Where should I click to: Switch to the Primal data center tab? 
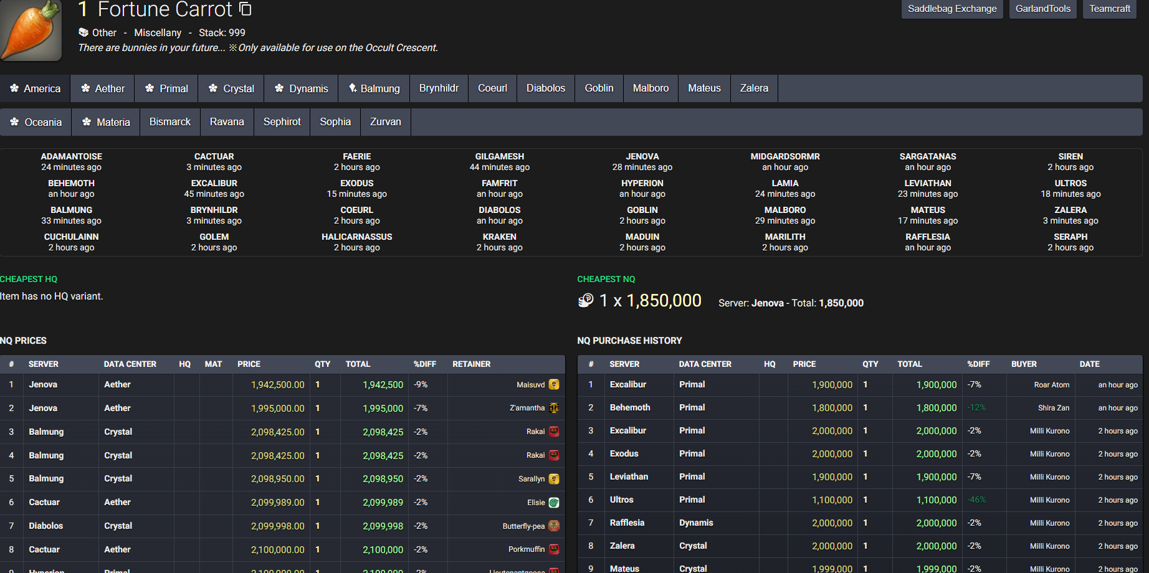(x=166, y=88)
